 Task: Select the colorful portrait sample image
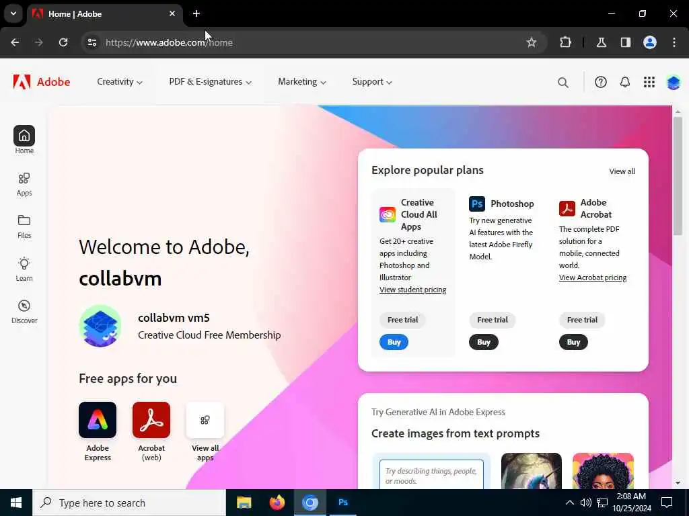point(603,471)
